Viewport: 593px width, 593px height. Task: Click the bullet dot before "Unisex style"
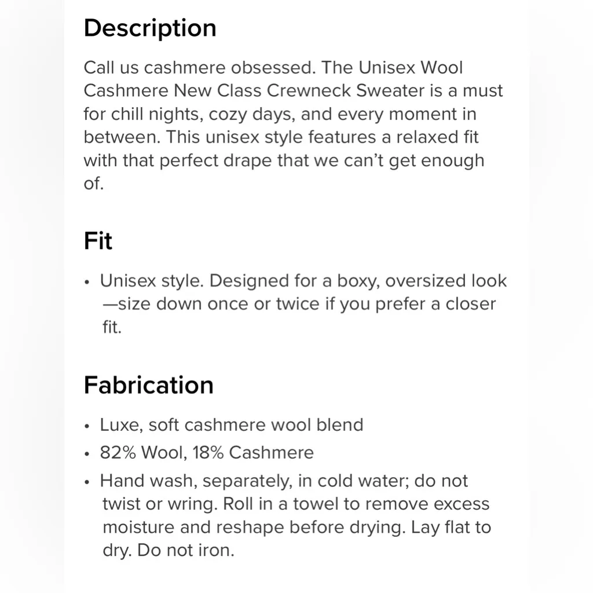[87, 283]
